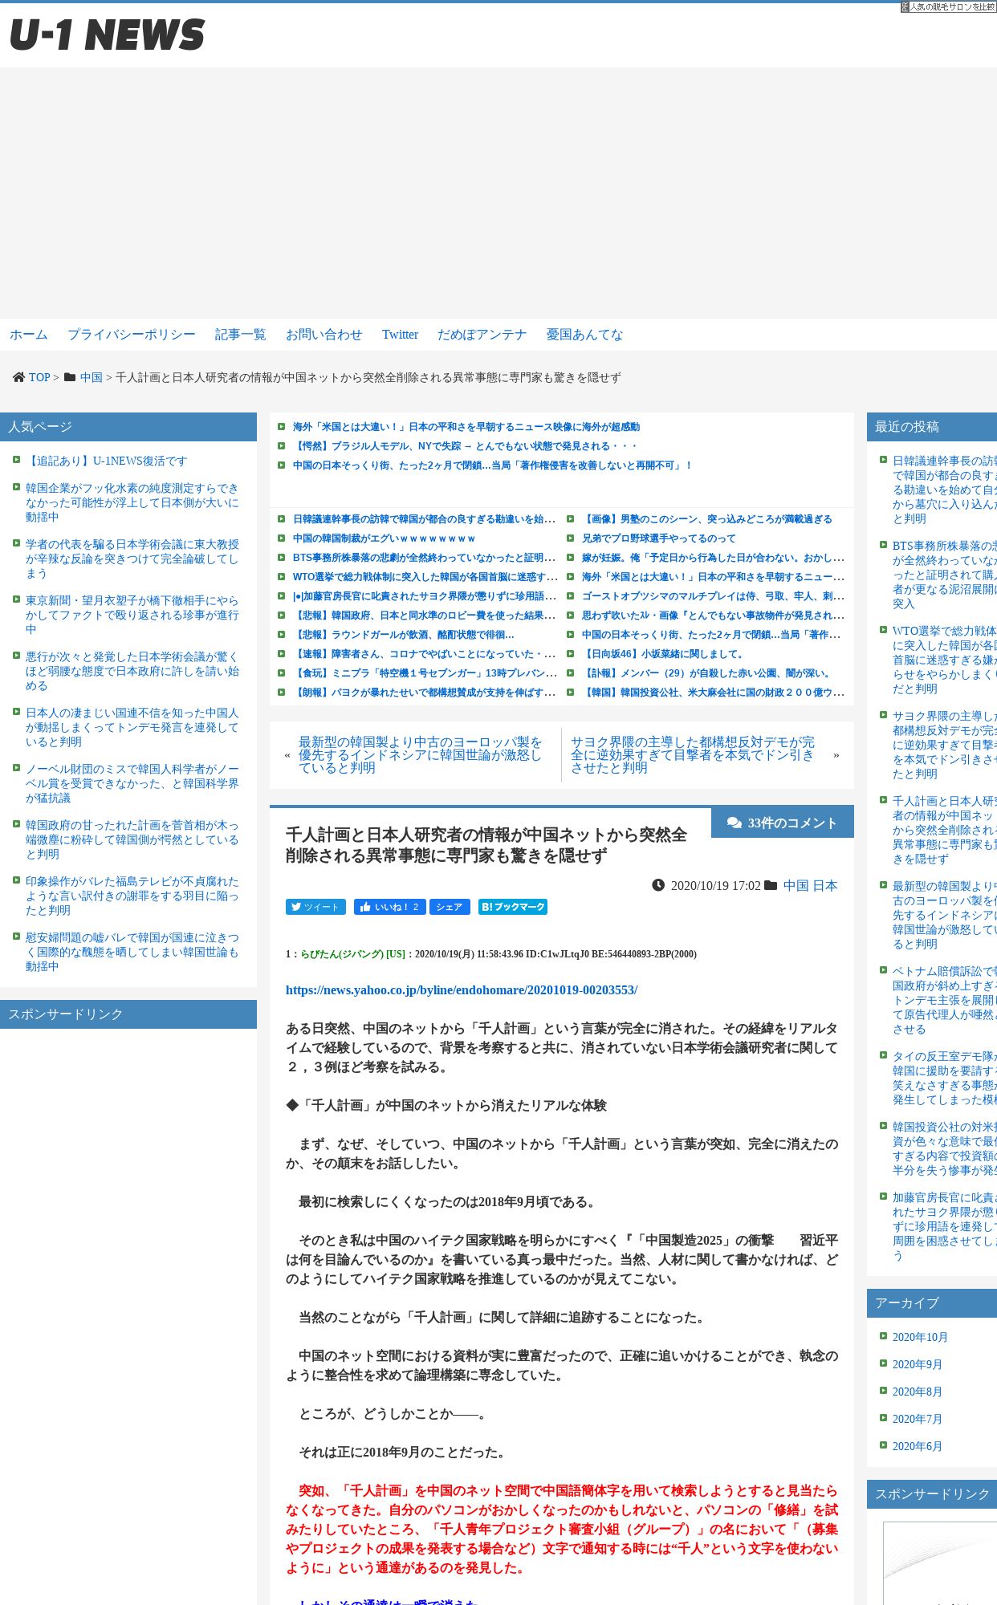Open 海外「米国とは大違い！」headline at top list
This screenshot has height=1605, width=997.
(466, 427)
